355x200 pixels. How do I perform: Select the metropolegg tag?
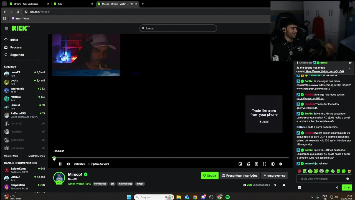tap(125, 184)
